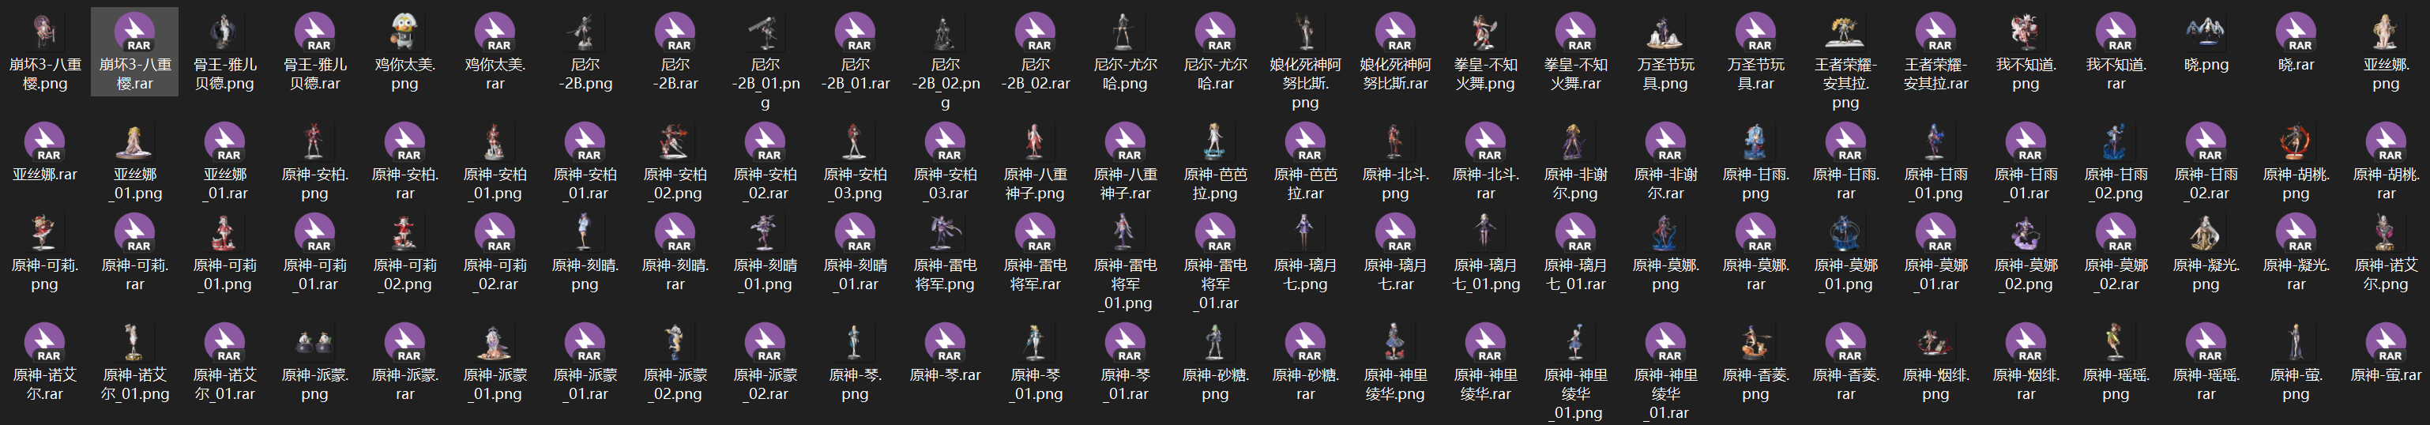Screen dimensions: 2430x425
Task: Select the 娘化死神阿努比斯.rar archive icon
Action: pyautogui.click(x=1396, y=32)
